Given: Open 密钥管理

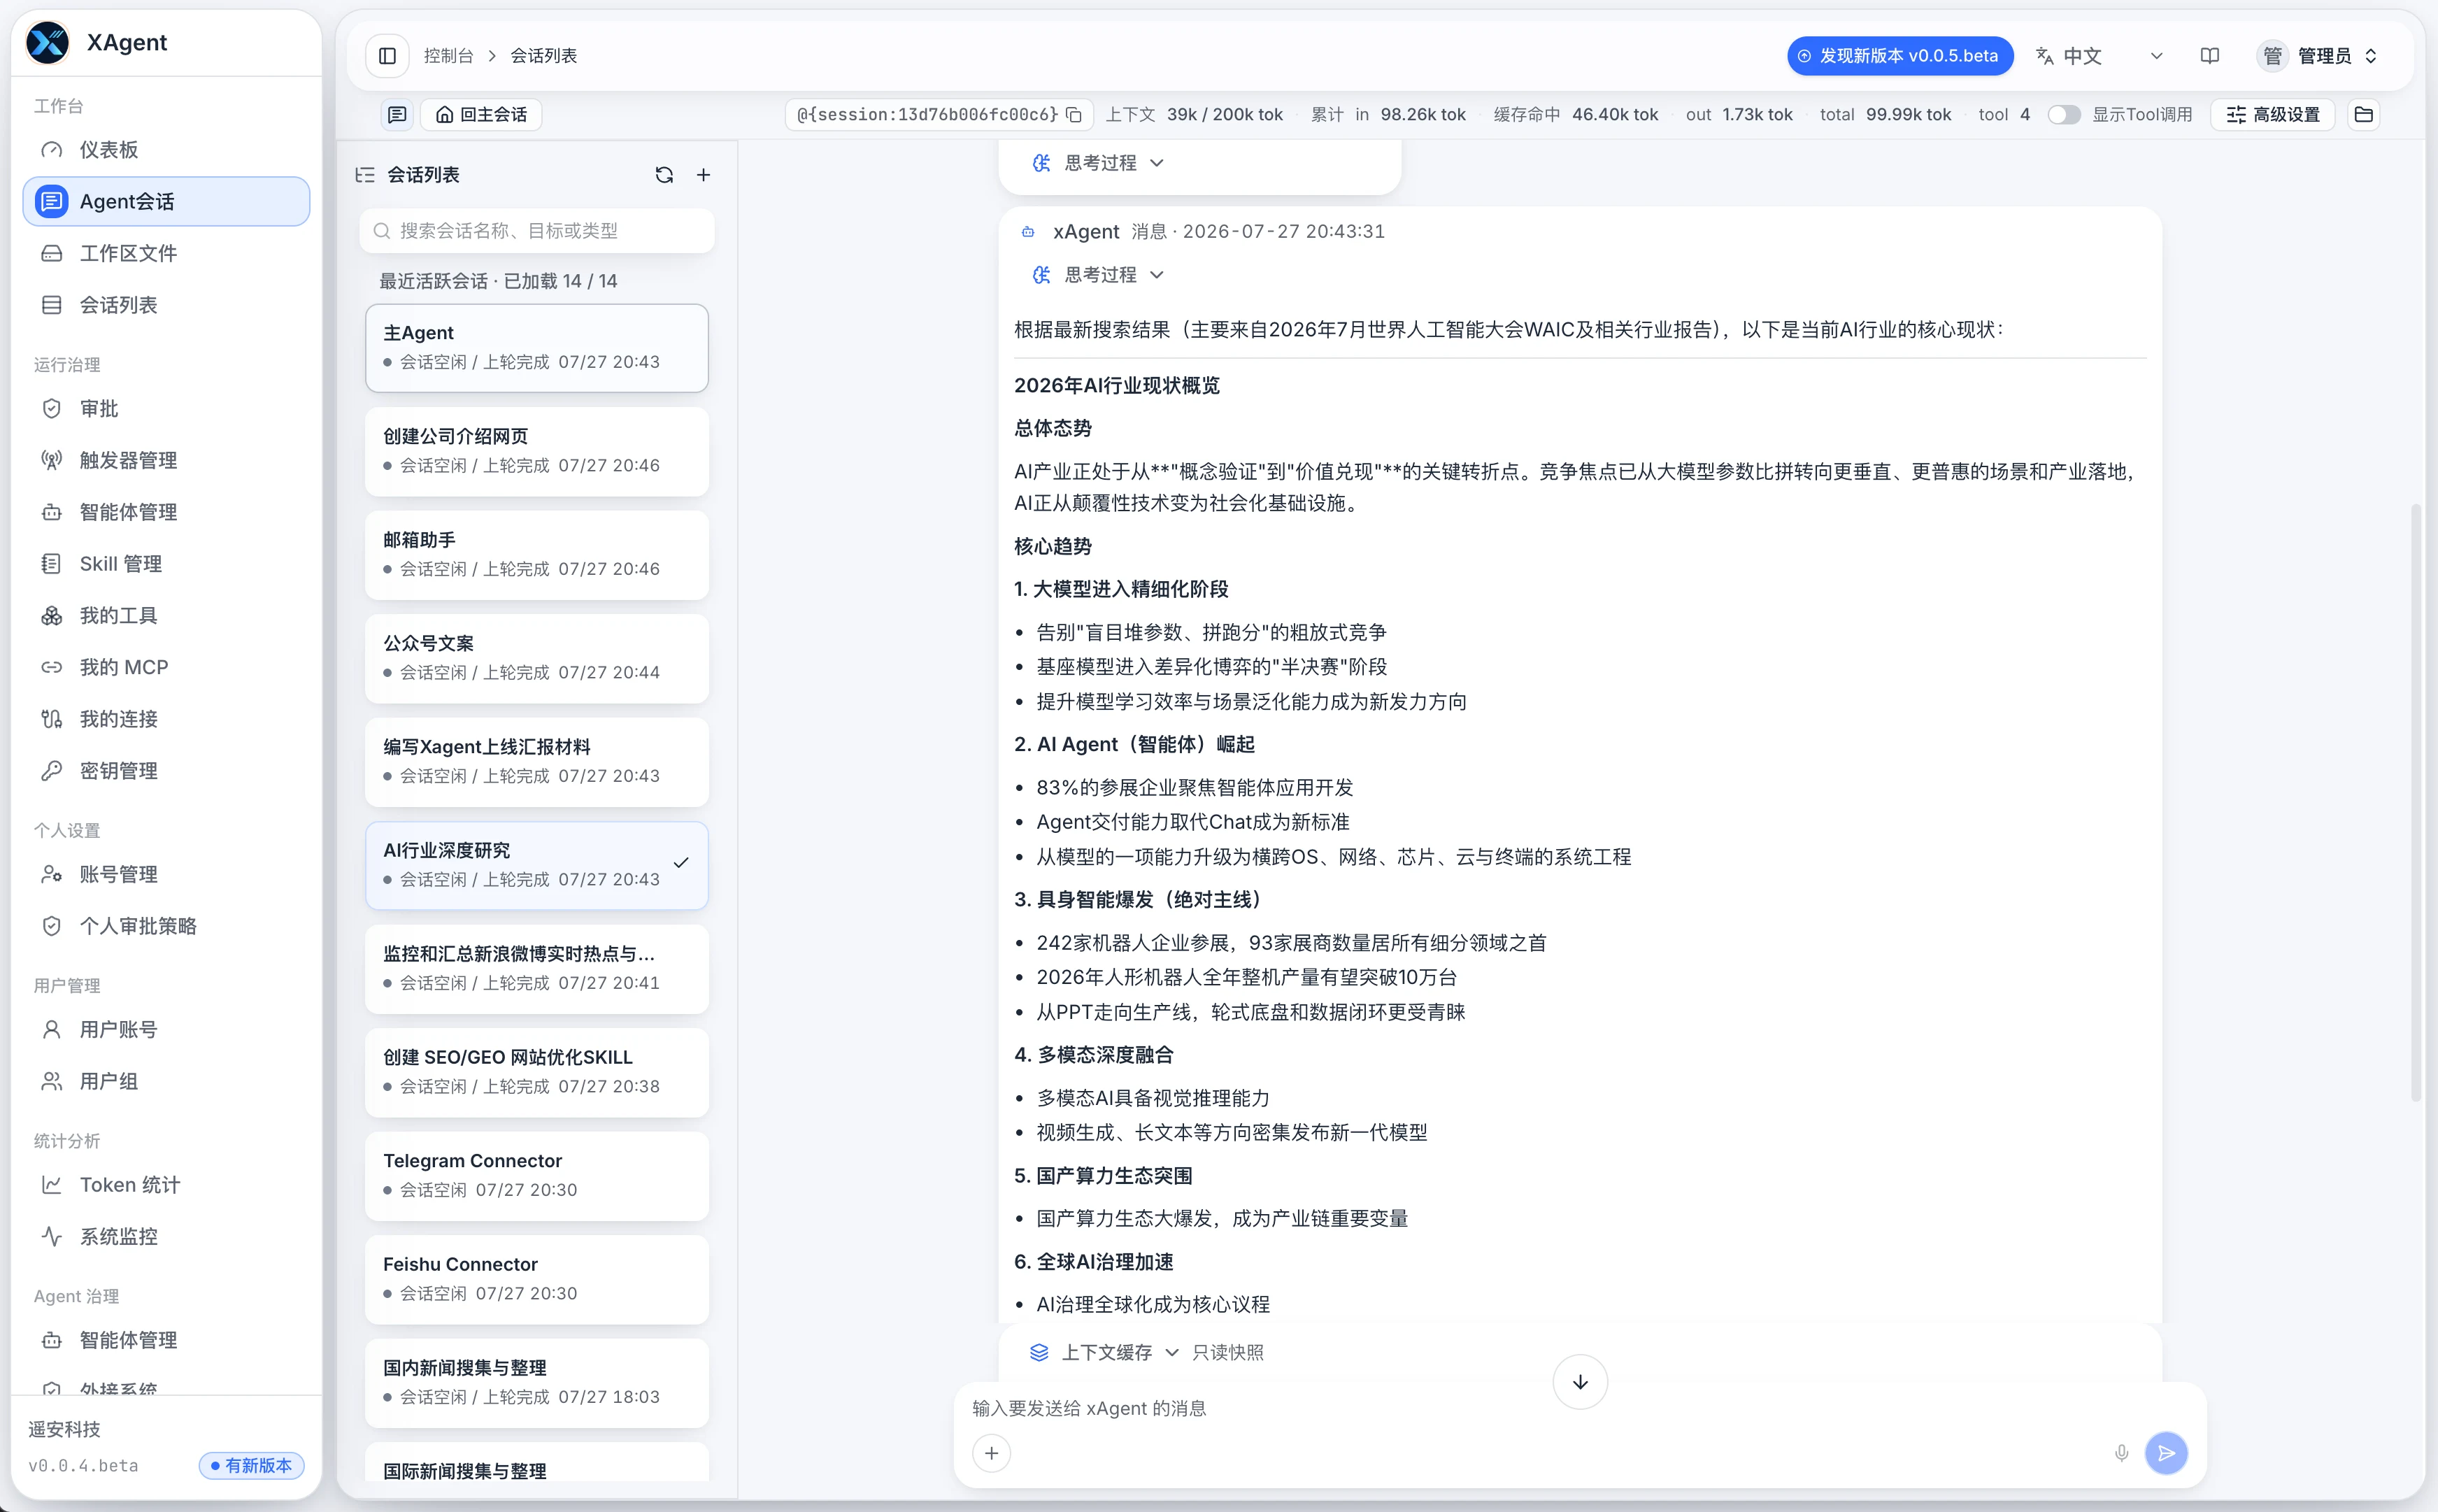Looking at the screenshot, I should (x=166, y=771).
